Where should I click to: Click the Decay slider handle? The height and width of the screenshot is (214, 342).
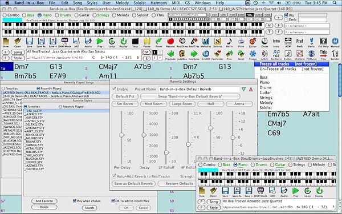(x=144, y=135)
